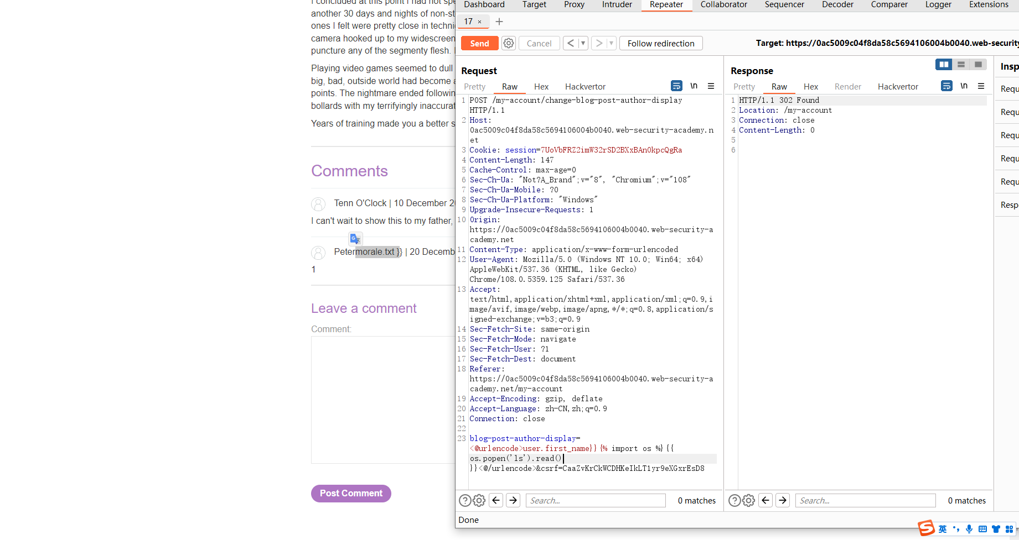The height and width of the screenshot is (540, 1019).
Task: Close Repeater tab 17
Action: point(479,22)
